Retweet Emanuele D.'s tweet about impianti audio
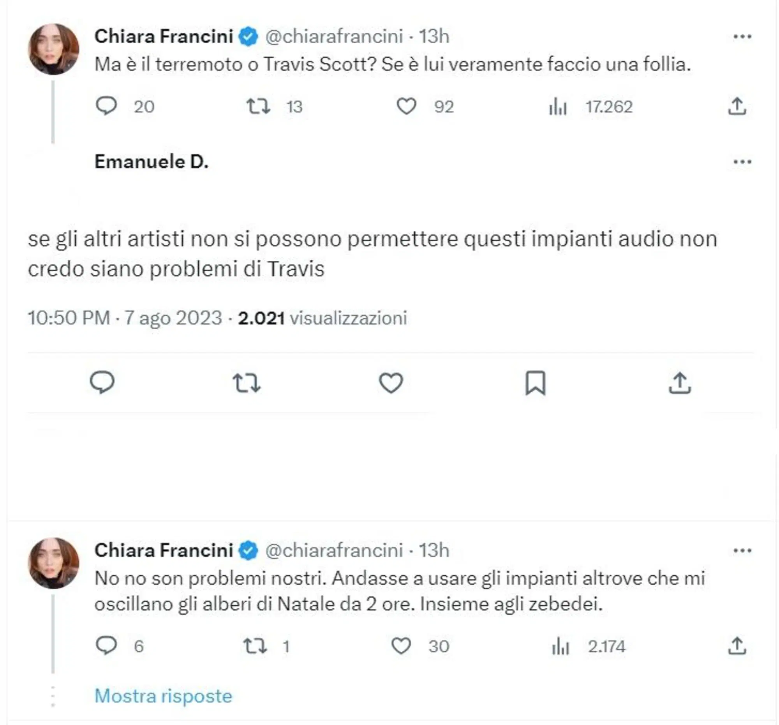 [247, 382]
